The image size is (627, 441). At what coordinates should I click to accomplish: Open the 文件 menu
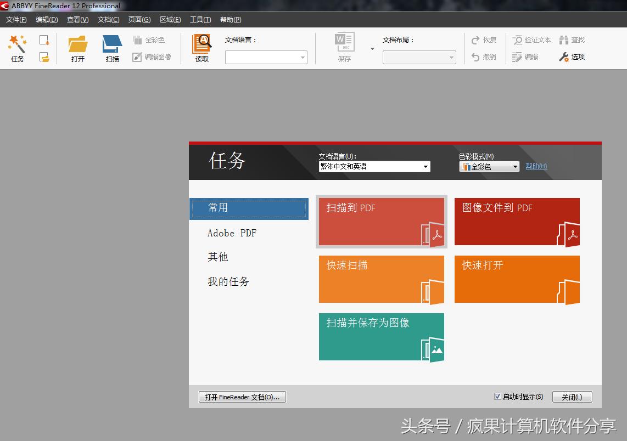point(16,19)
